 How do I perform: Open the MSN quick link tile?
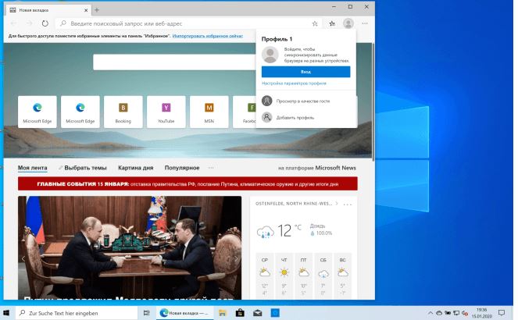209,112
